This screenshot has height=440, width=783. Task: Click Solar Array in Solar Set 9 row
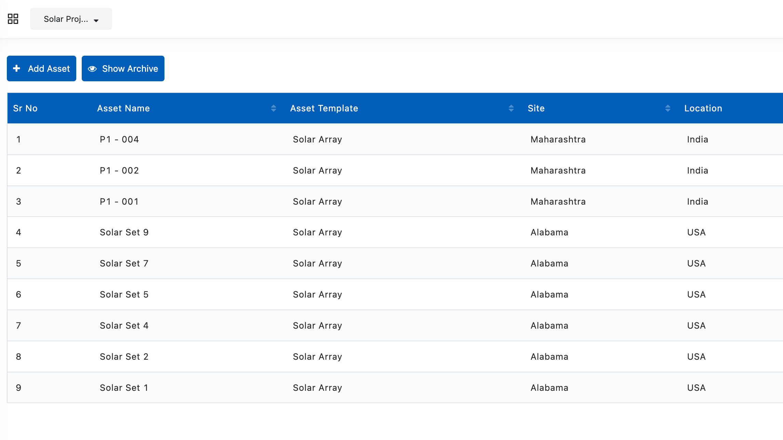click(317, 232)
